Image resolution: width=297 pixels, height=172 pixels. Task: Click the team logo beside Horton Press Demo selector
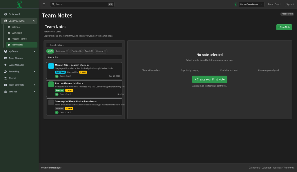[236, 4]
